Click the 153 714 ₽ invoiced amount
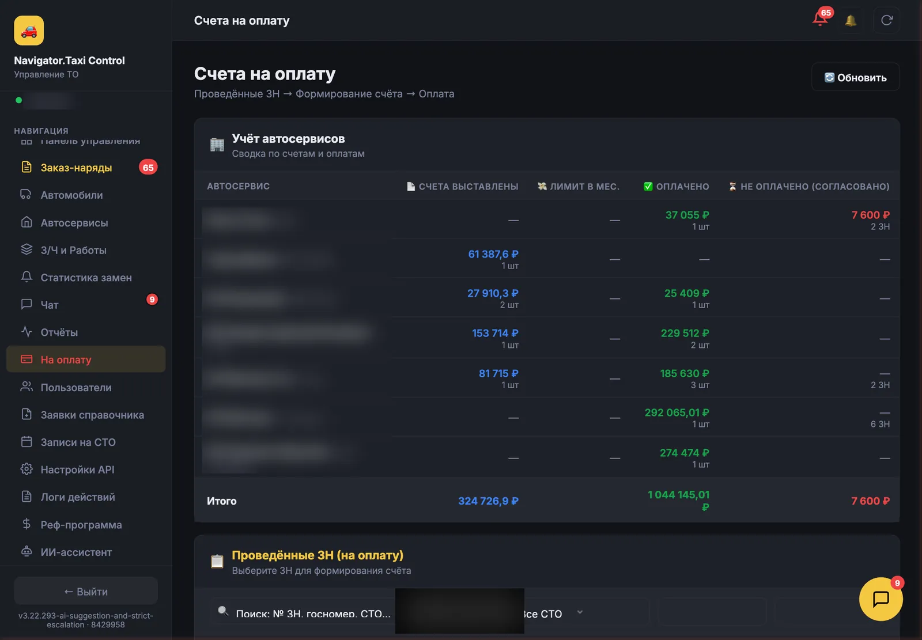 [x=496, y=333]
